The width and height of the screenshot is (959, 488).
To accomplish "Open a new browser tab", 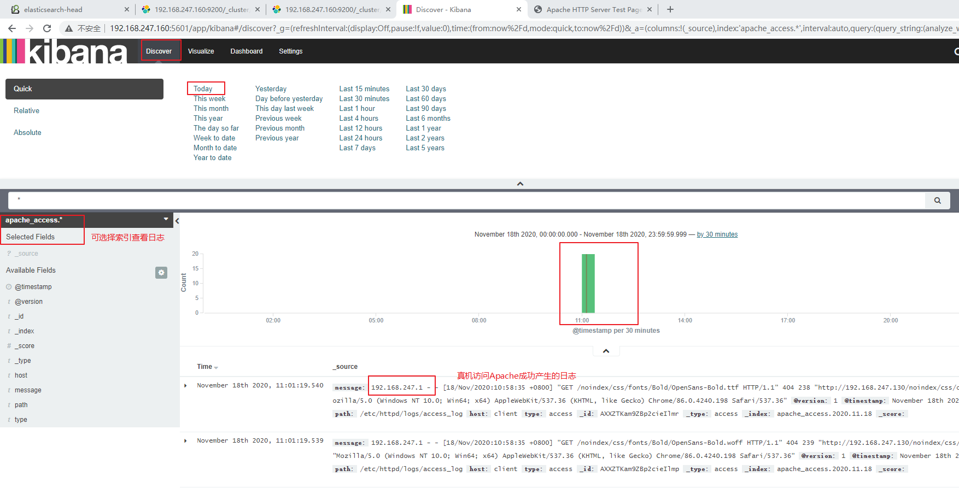I will coord(670,9).
